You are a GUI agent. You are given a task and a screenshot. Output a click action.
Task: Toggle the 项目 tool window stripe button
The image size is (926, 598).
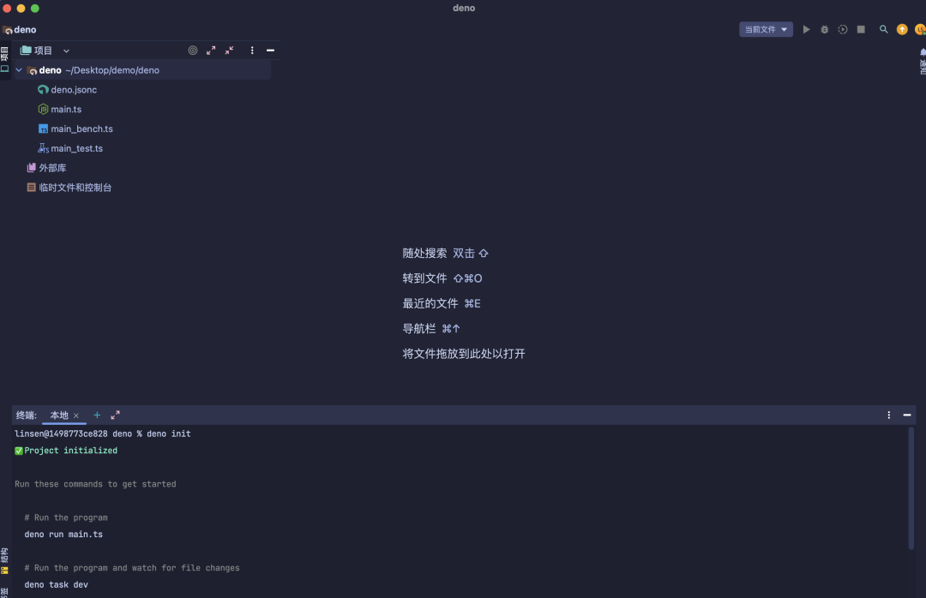tap(5, 59)
